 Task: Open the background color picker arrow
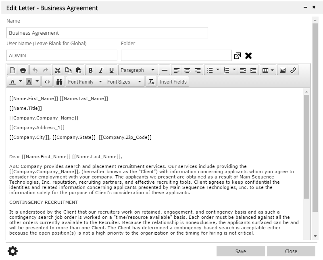coord(37,82)
